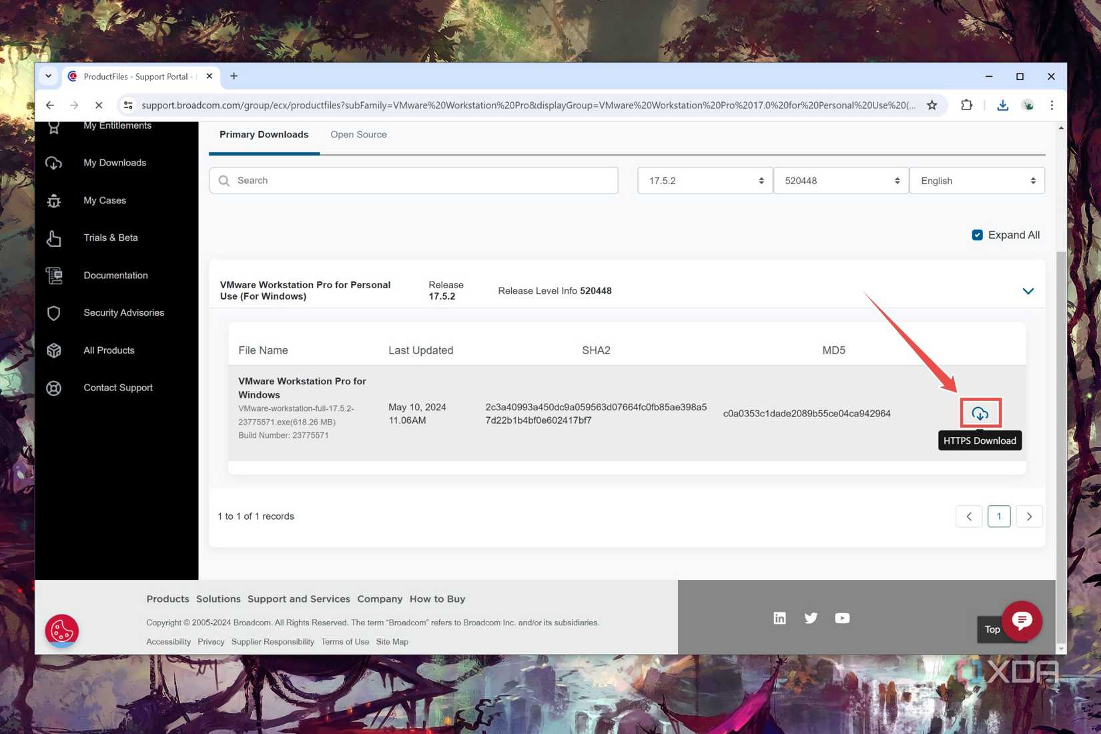
Task: Select page 1 in pagination
Action: 999,516
